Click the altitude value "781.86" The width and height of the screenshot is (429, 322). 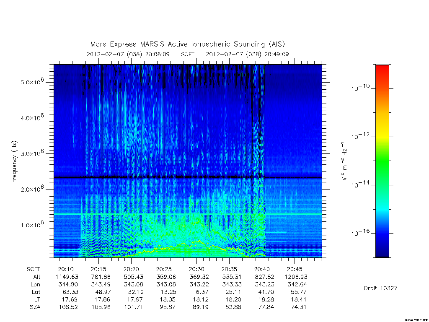(x=101, y=277)
